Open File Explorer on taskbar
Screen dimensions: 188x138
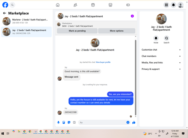(x=19, y=131)
